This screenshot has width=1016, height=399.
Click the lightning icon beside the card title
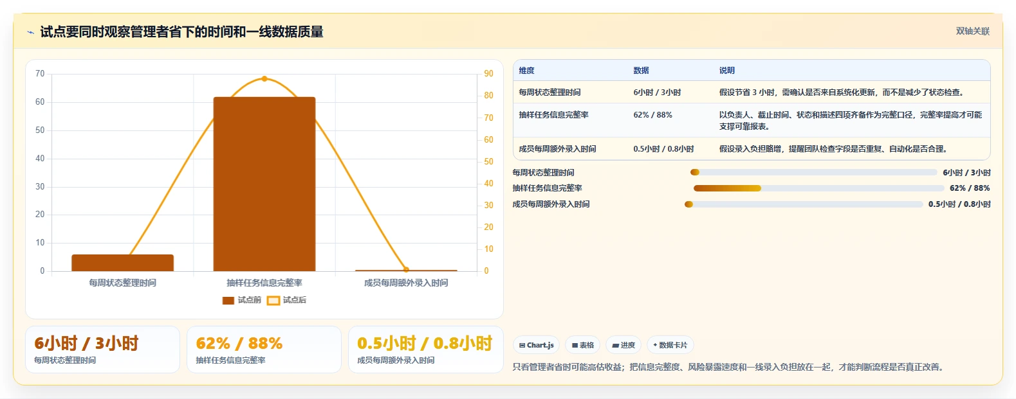pyautogui.click(x=30, y=32)
